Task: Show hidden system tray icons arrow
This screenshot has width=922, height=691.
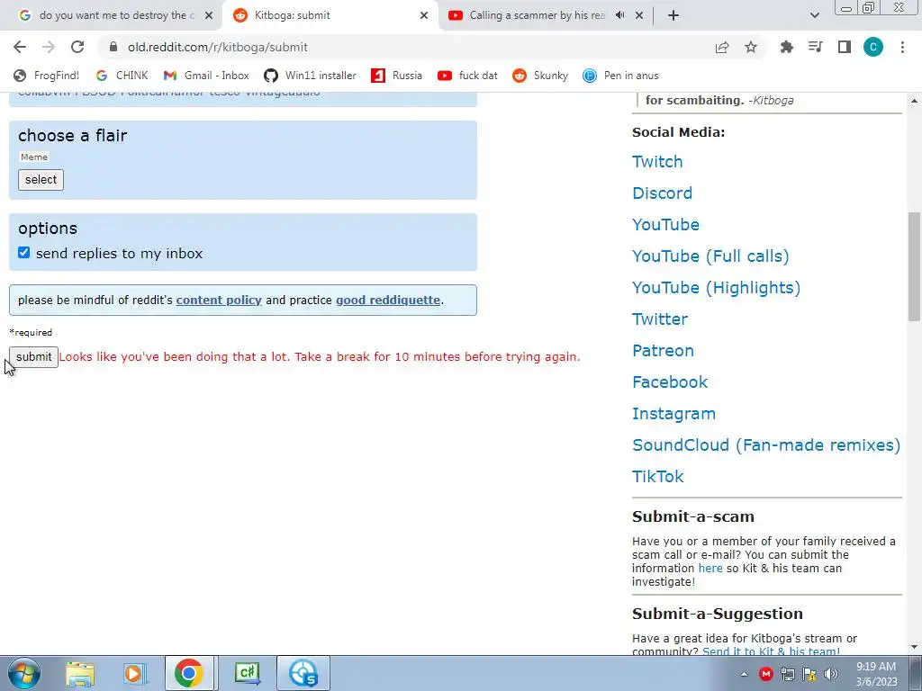Action: [x=744, y=674]
